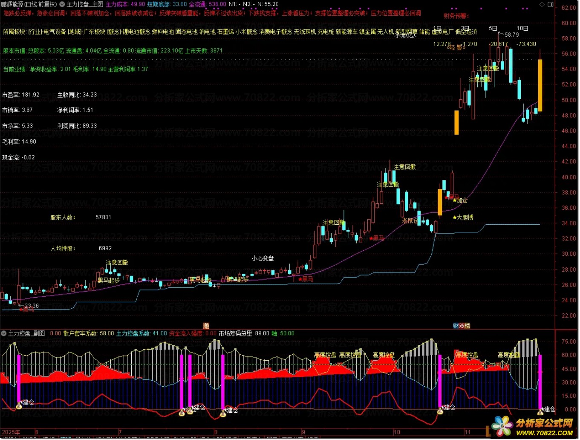Click the 主收同比: 34.23 value
580x440 pixels.
click(77, 95)
